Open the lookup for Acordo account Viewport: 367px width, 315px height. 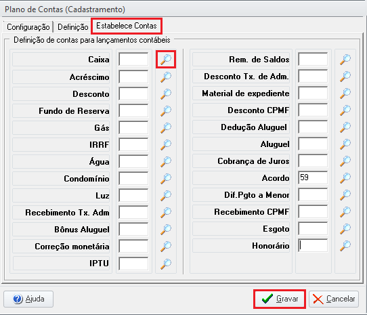[345, 177]
